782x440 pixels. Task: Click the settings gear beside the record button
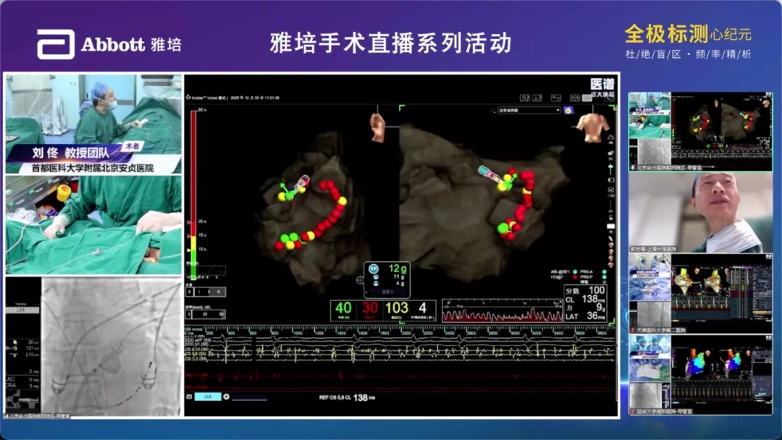226,397
